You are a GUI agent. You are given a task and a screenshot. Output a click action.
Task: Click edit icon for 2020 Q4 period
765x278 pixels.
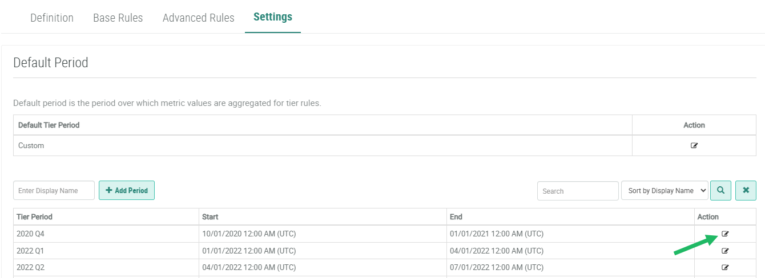[x=725, y=234]
